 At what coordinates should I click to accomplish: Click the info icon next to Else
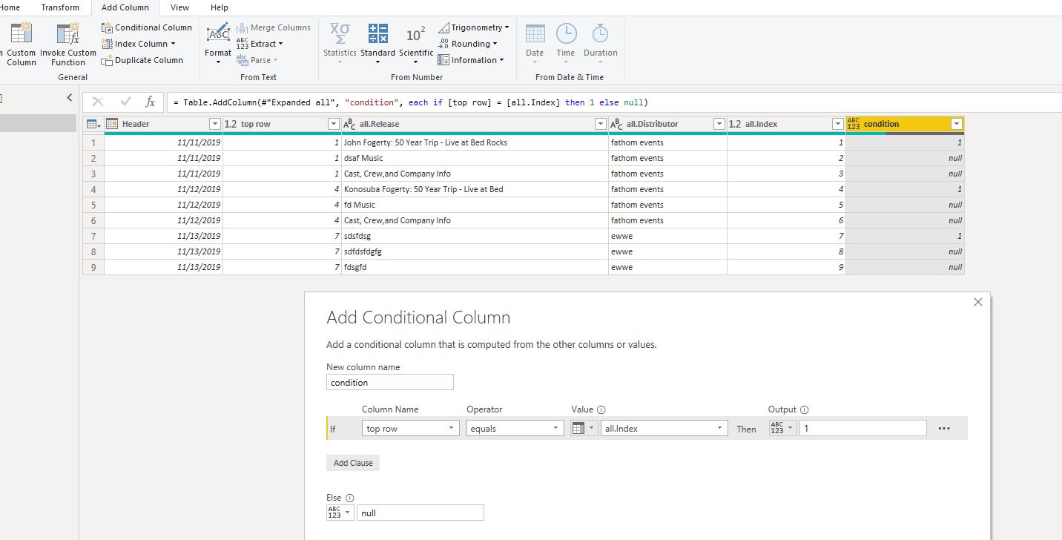pyautogui.click(x=350, y=498)
